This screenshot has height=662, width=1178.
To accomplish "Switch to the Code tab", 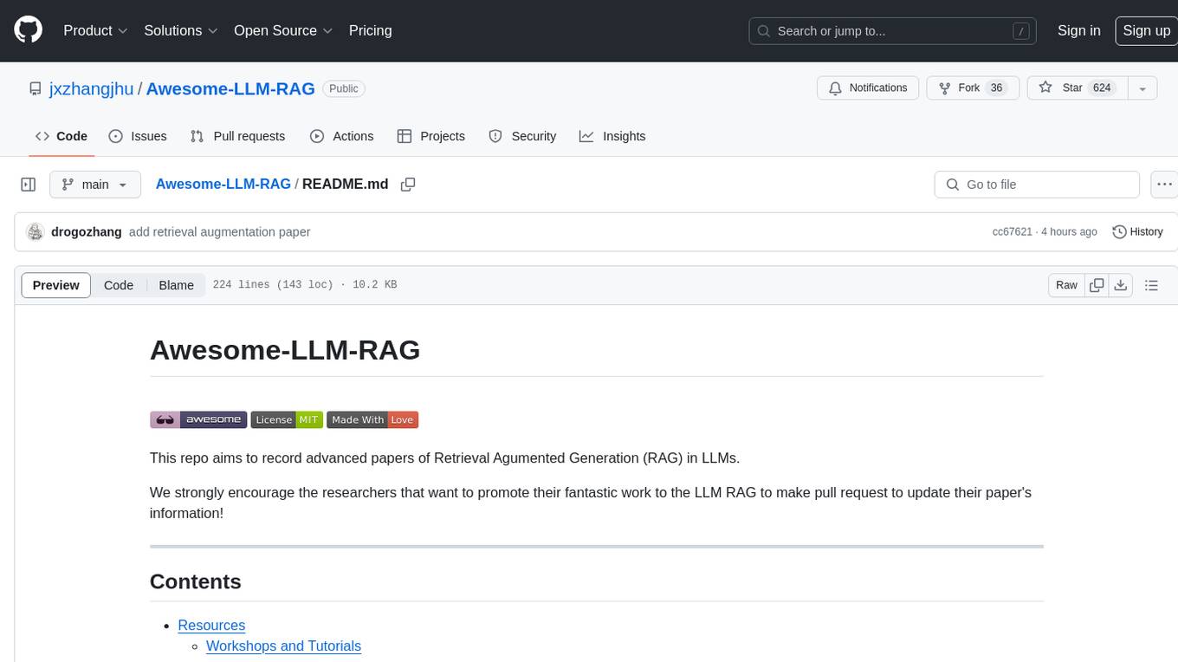I will point(61,136).
